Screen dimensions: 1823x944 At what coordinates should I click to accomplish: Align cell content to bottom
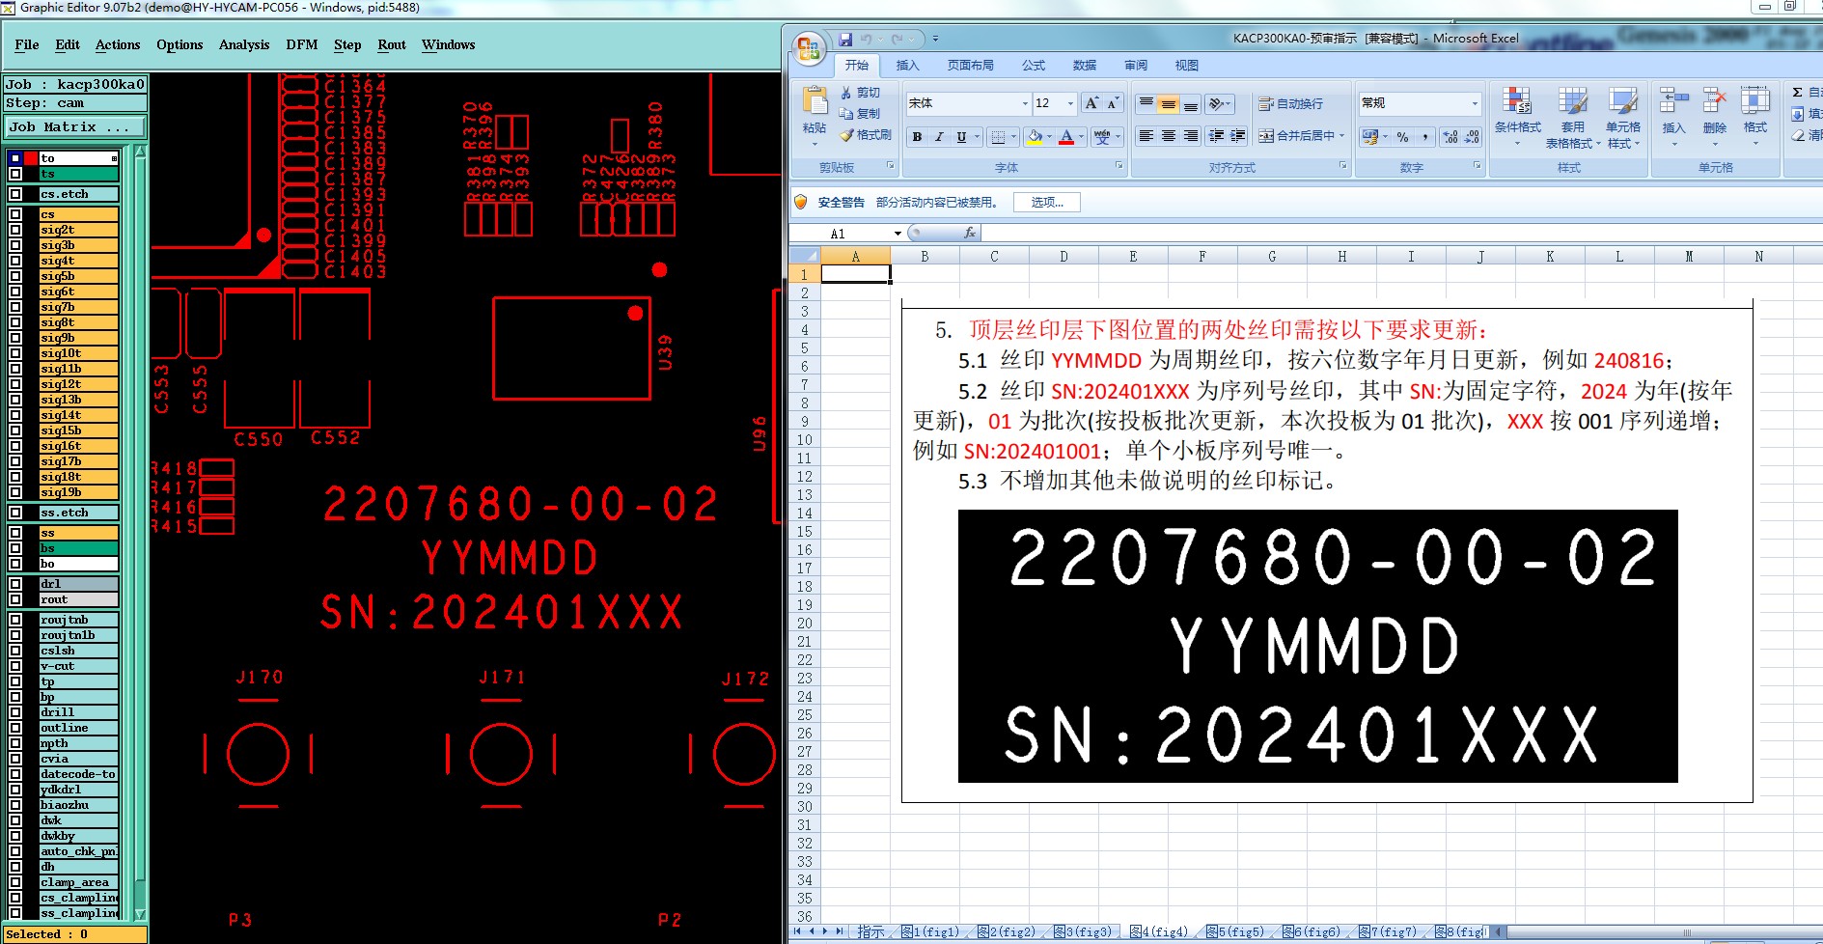(x=1191, y=103)
